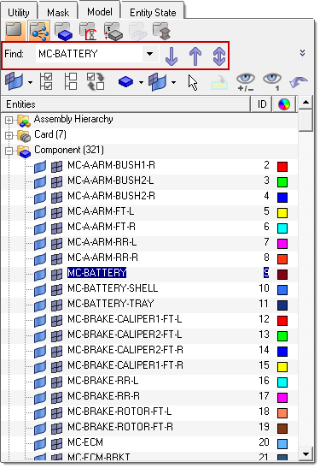The image size is (320, 468).
Task: Toggle the show/hide eye with plus-minus
Action: 246,82
